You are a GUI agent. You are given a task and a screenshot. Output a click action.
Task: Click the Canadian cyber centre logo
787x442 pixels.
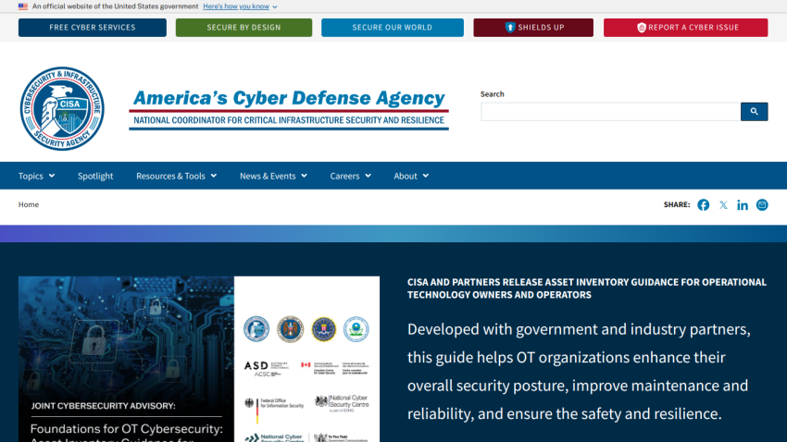click(335, 368)
